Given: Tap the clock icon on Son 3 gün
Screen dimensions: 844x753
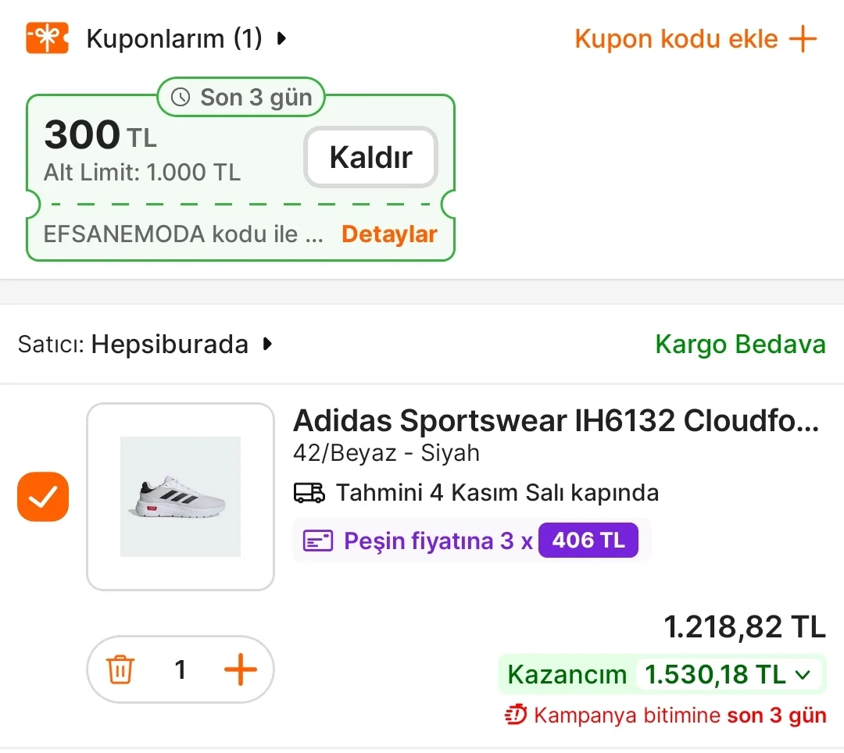Looking at the screenshot, I should [181, 98].
